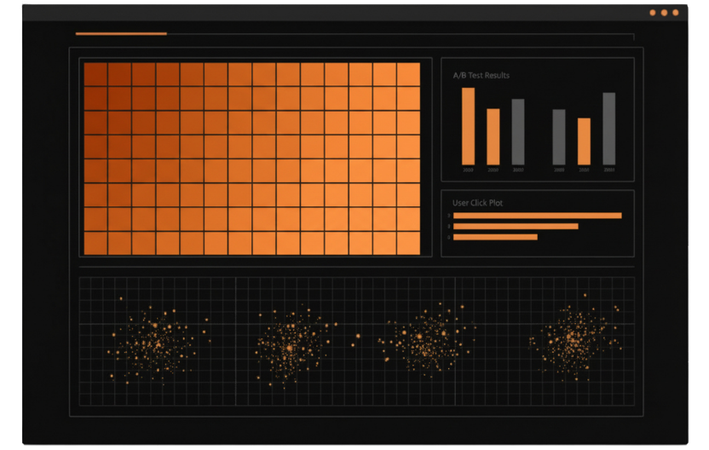Click the third bar in A/B Test Results

pos(518,132)
